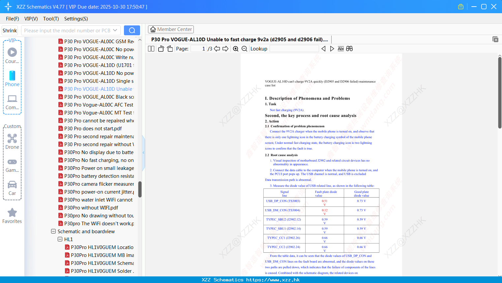Screen dimensions: 502x283
Task: Open P30 Pro VOGUE-AL10D Single file
Action: [96, 81]
